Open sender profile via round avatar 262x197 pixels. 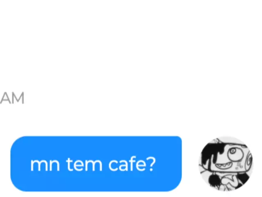pos(226,164)
